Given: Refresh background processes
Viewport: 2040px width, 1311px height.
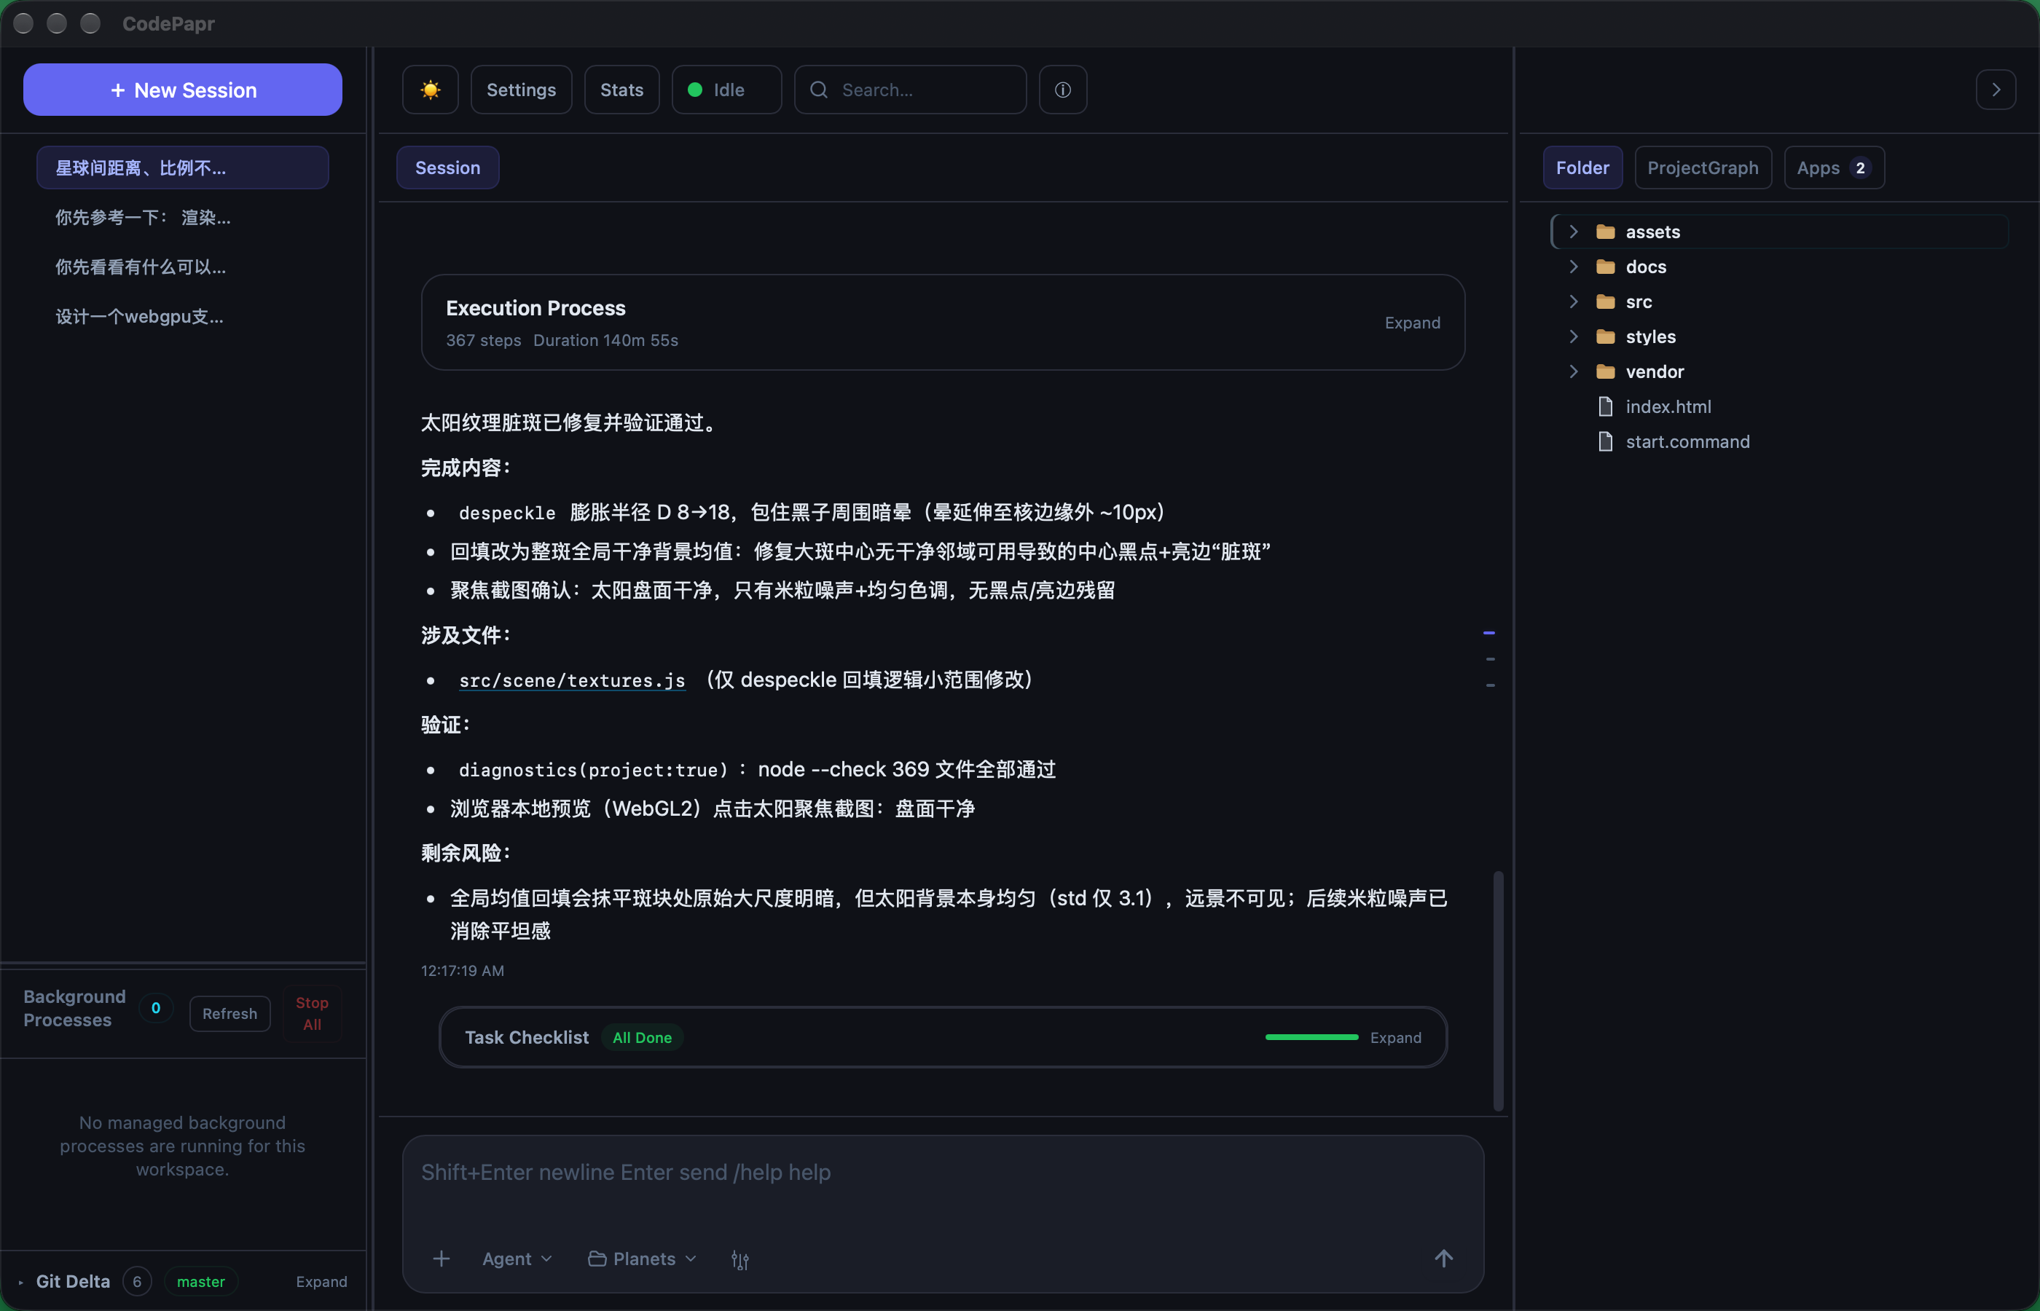Looking at the screenshot, I should tap(229, 1013).
